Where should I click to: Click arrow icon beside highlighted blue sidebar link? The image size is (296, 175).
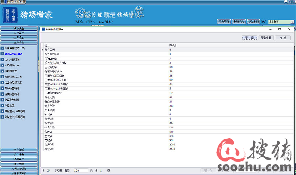pyautogui.click(x=2, y=54)
